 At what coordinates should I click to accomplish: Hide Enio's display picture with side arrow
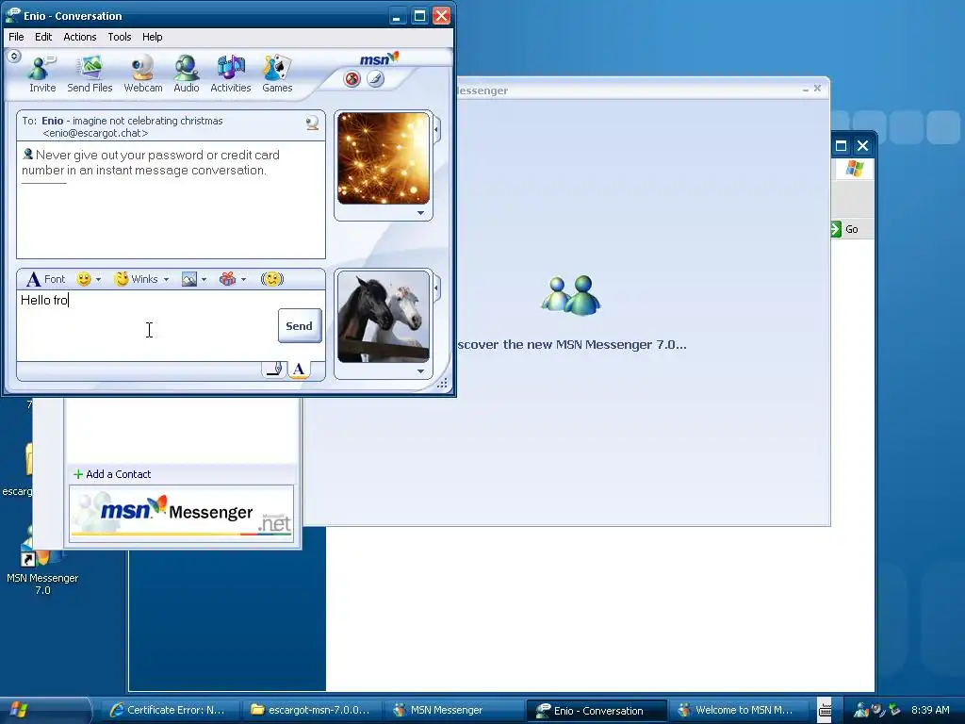pos(436,130)
